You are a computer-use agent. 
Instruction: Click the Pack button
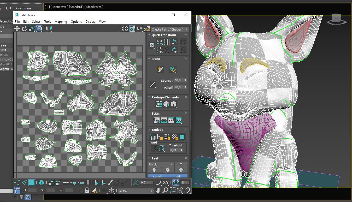(x=178, y=176)
